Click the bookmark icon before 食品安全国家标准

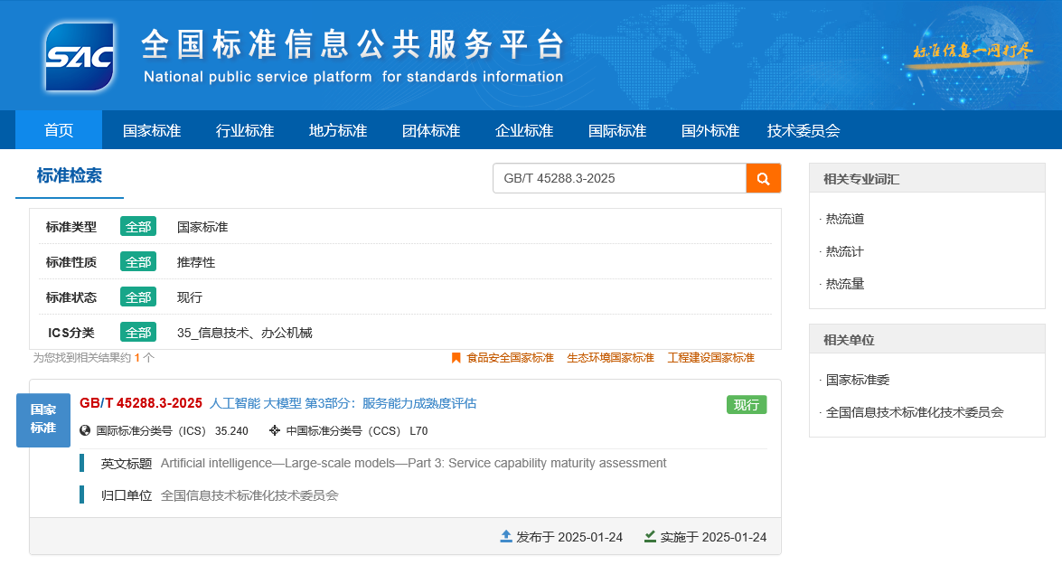coord(456,358)
